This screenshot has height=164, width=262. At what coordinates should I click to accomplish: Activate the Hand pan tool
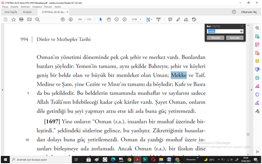coord(108,19)
